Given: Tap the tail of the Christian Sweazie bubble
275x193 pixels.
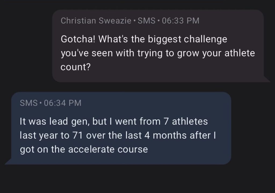Looking at the screenshot, I should point(267,79).
